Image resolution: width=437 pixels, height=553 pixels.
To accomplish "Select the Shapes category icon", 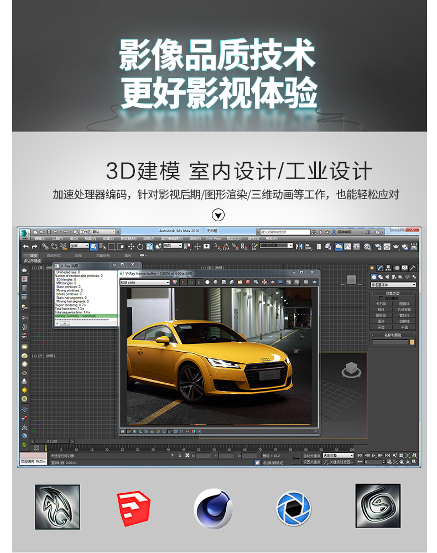I will (381, 277).
